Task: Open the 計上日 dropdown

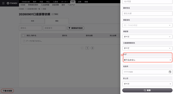Action: click(147, 84)
